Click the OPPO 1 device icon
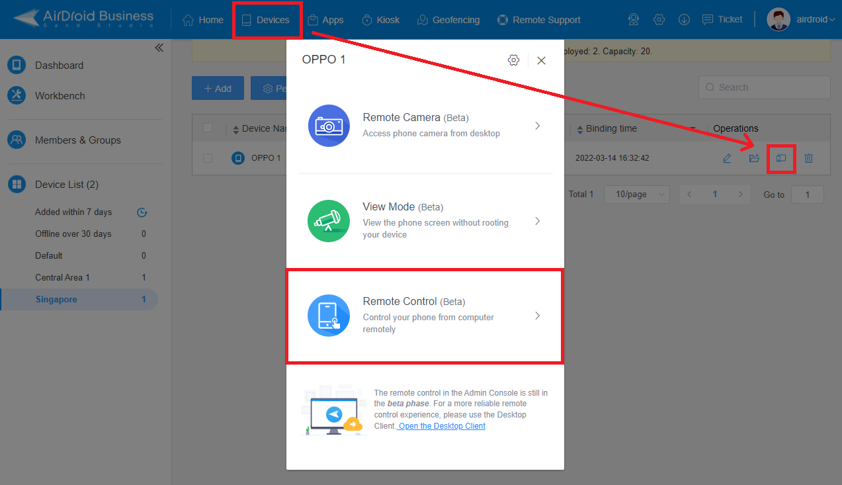This screenshot has height=485, width=842. point(238,158)
